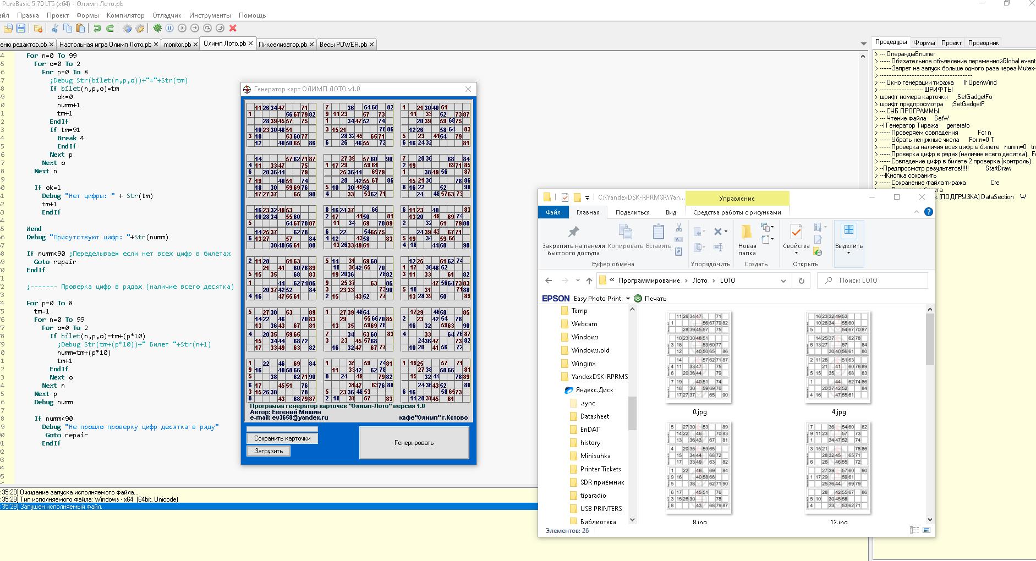Switch Explorer to details view mode
This screenshot has width=1036, height=561.
(914, 530)
